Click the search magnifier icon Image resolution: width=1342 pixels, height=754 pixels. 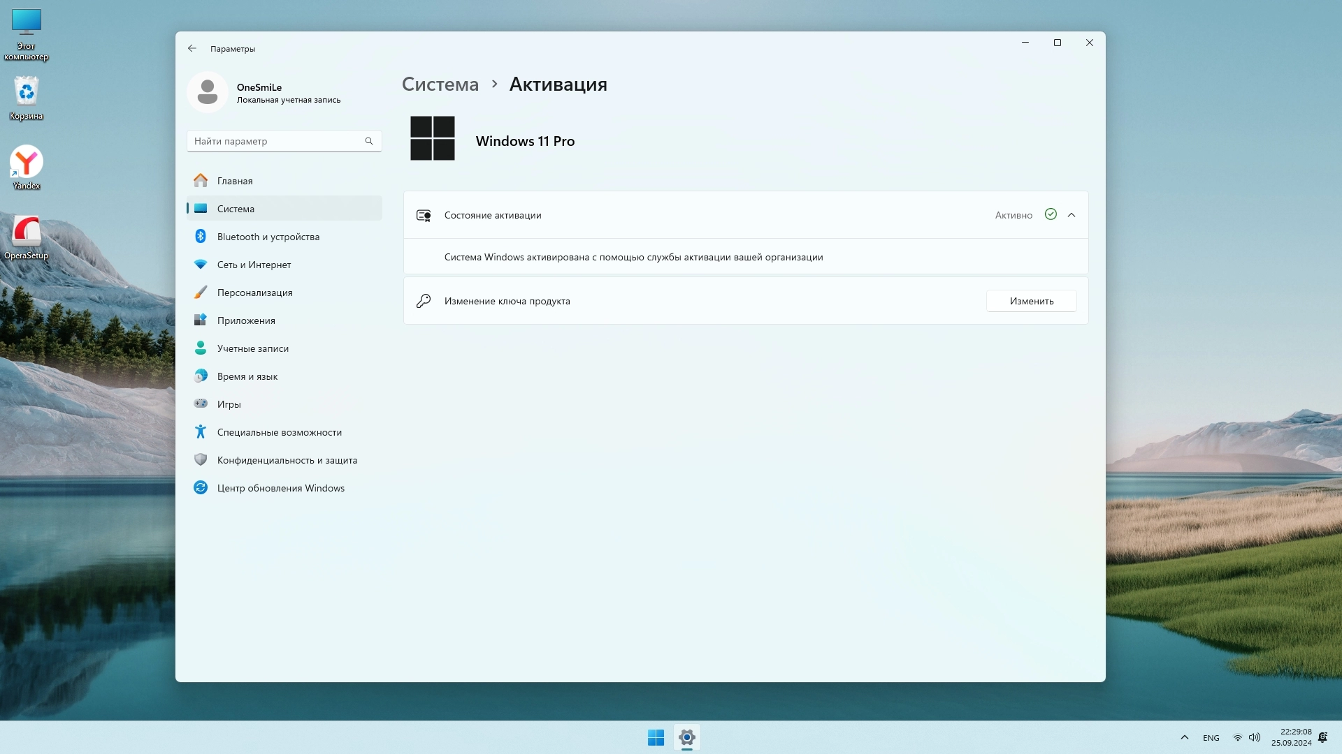point(369,141)
